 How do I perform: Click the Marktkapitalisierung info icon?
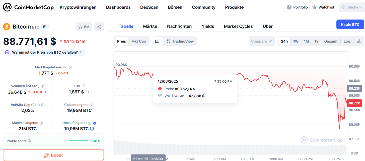coord(70,67)
